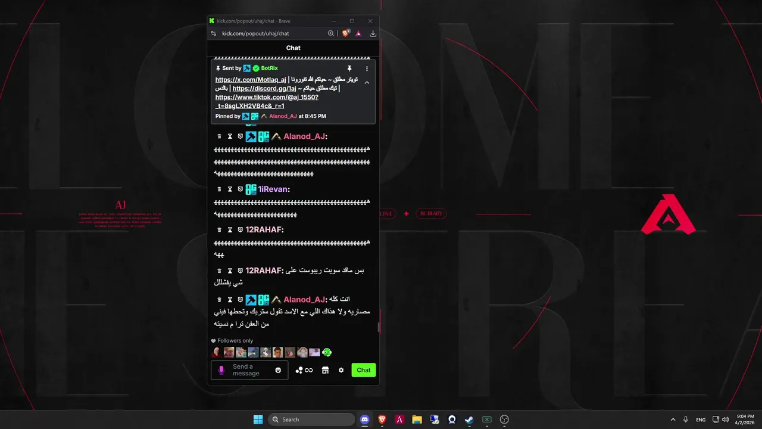Open pinned message three-dot options menu

click(x=367, y=69)
